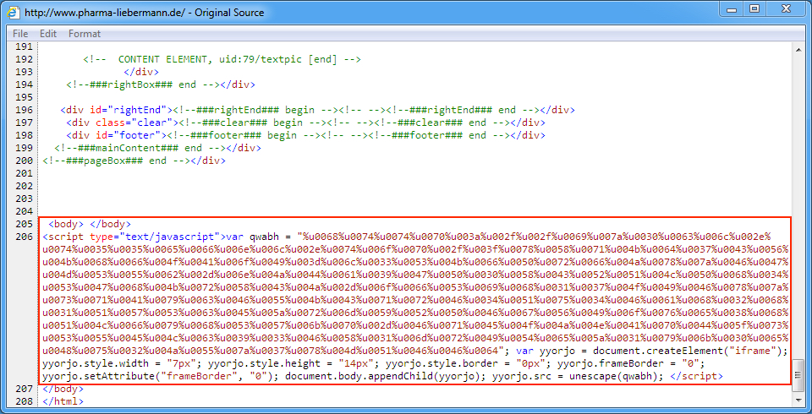The height and width of the screenshot is (414, 812).
Task: Click line number 207
Action: [24, 389]
